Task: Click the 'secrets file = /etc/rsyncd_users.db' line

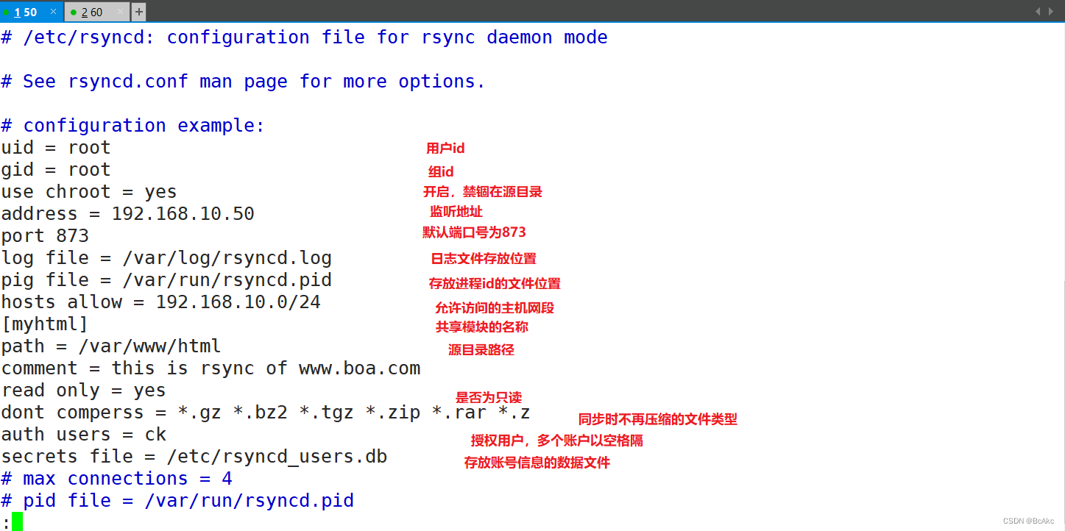Action: (x=194, y=457)
